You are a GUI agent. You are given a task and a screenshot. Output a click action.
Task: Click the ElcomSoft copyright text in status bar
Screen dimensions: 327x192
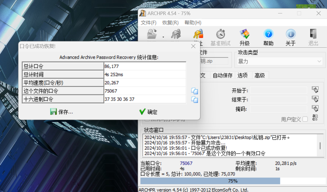[193, 190]
